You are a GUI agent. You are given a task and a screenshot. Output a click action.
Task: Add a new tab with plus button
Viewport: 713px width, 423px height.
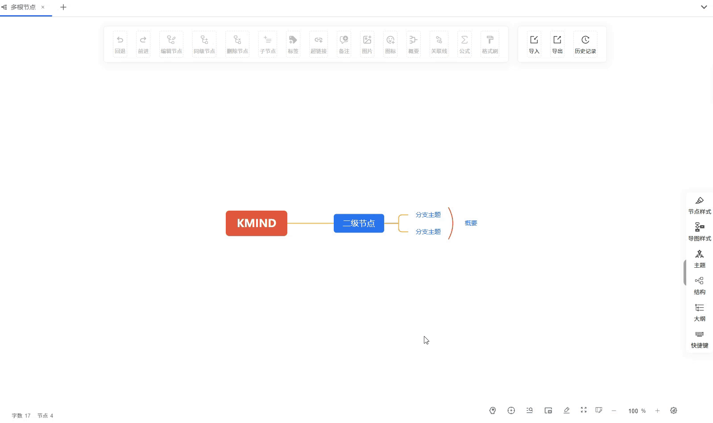point(63,7)
